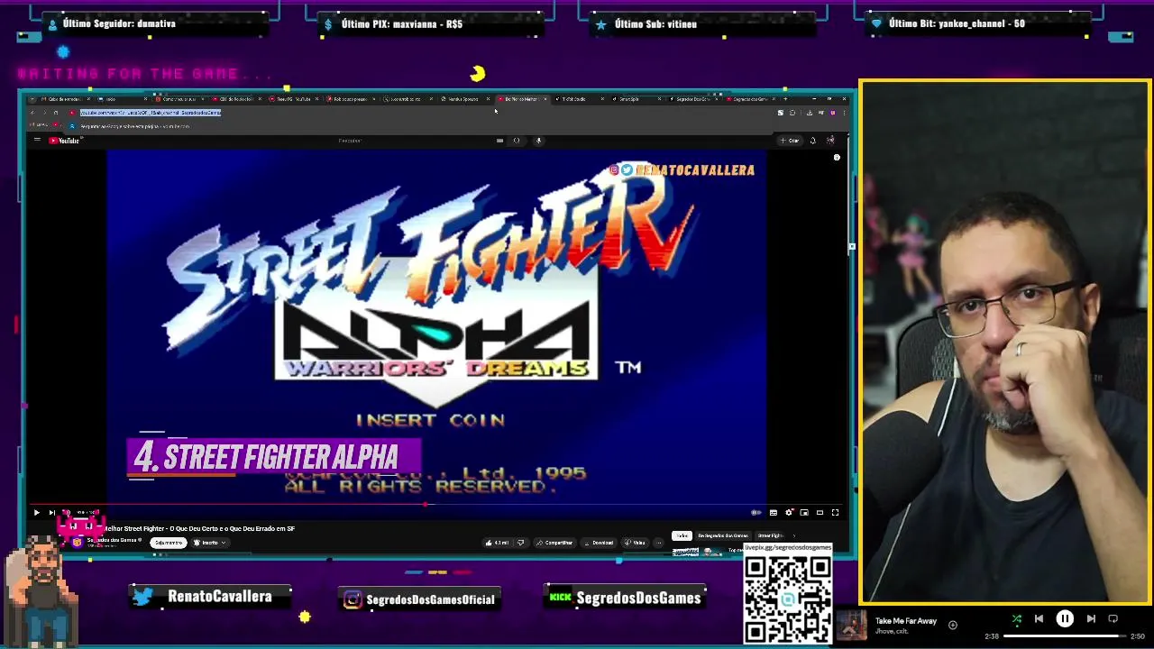Show more recommendation chips with the arrow
Image resolution: width=1154 pixels, height=649 pixels.
click(794, 535)
